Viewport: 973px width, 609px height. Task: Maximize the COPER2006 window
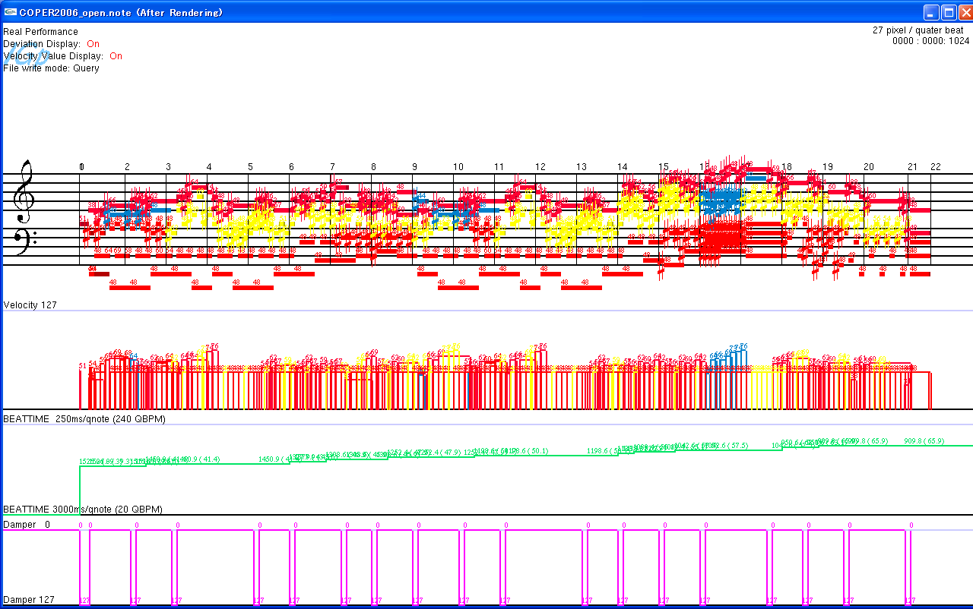point(949,13)
